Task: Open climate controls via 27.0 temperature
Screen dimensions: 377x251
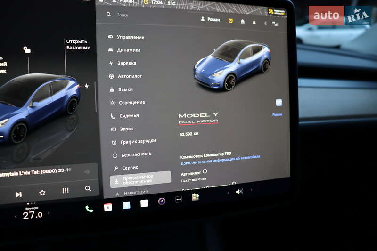Action: 33,215
